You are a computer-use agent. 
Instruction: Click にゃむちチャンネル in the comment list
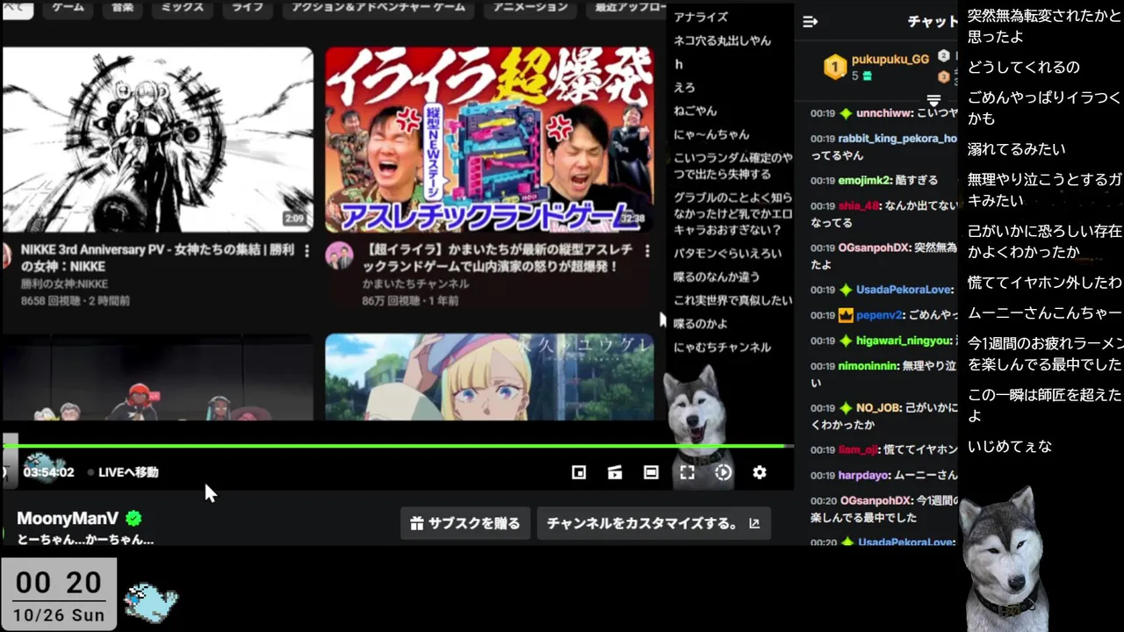[722, 348]
